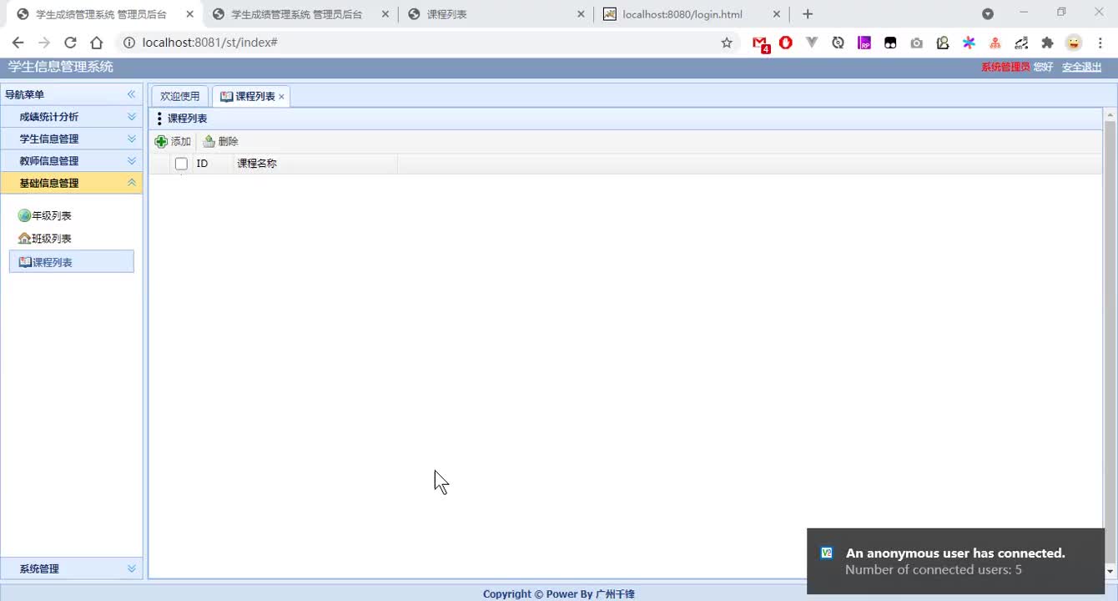Switch to the 欢迎使用 tab
This screenshot has height=601, width=1118.
[x=180, y=96]
